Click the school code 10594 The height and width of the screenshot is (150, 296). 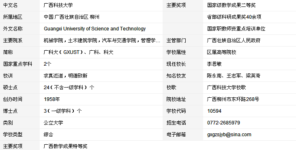214,111
